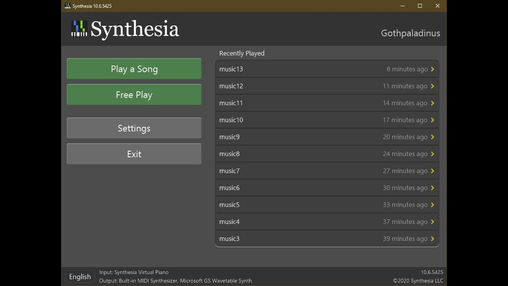Viewport: 508px width, 286px height.
Task: Click the ©2020 Synthesia LLC copyright text
Action: [418, 281]
